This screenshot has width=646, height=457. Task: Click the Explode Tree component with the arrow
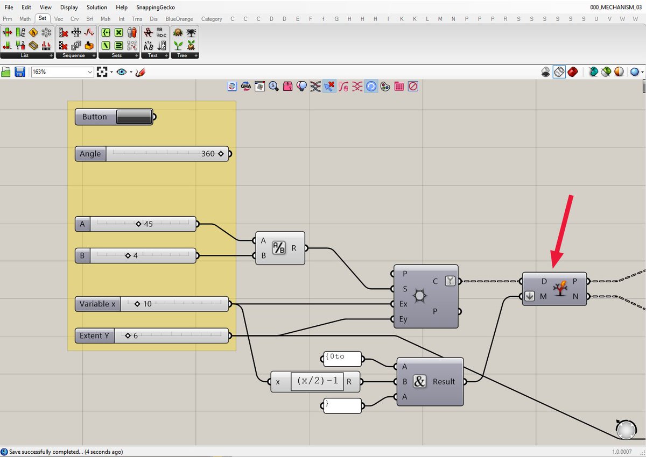[x=554, y=289]
